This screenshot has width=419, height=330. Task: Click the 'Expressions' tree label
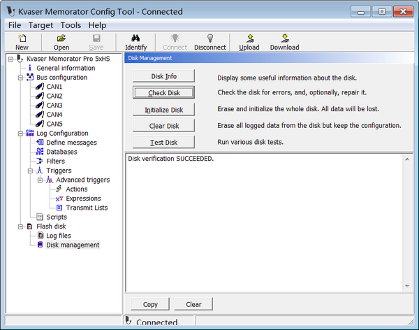(x=83, y=199)
